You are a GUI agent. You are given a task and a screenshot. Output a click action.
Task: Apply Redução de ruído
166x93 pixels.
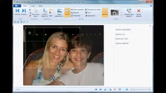93,10
